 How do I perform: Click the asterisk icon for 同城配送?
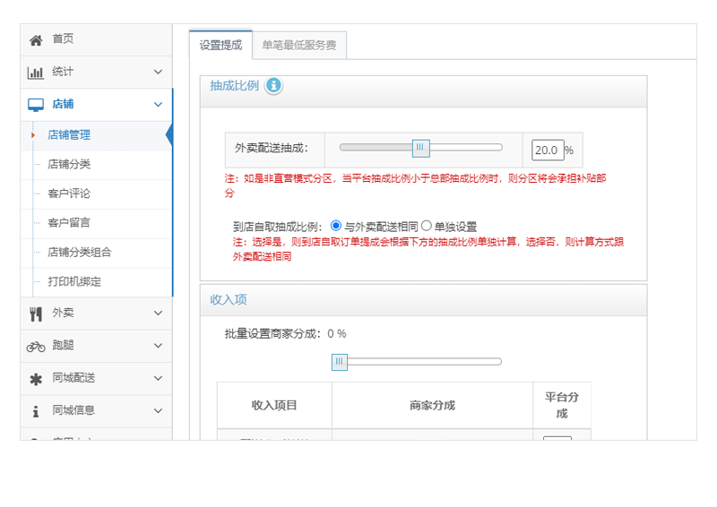tap(36, 379)
